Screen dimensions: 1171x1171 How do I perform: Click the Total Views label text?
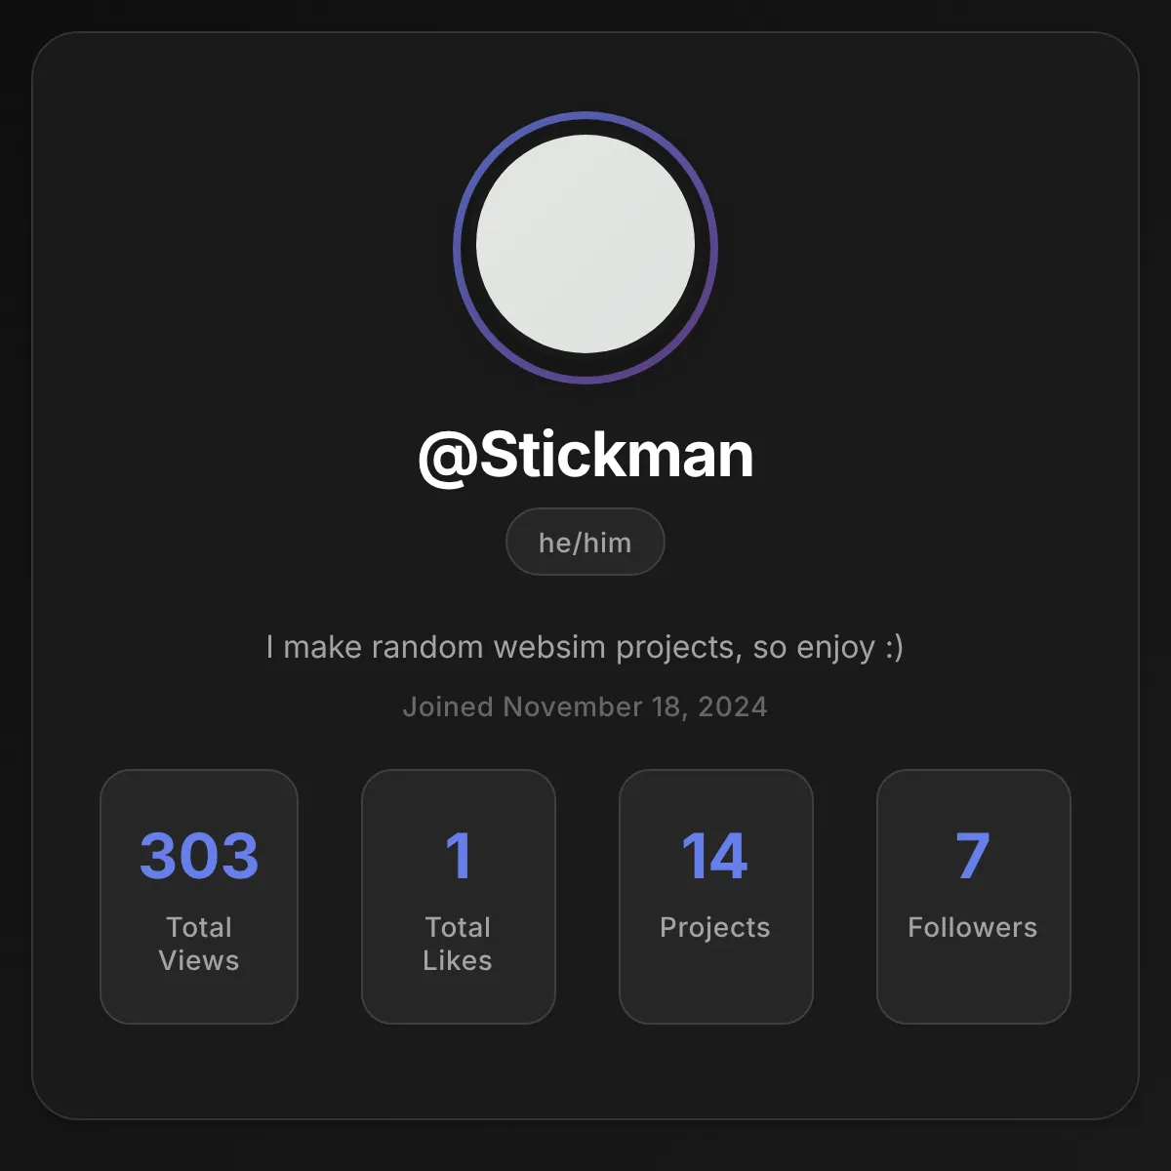199,944
